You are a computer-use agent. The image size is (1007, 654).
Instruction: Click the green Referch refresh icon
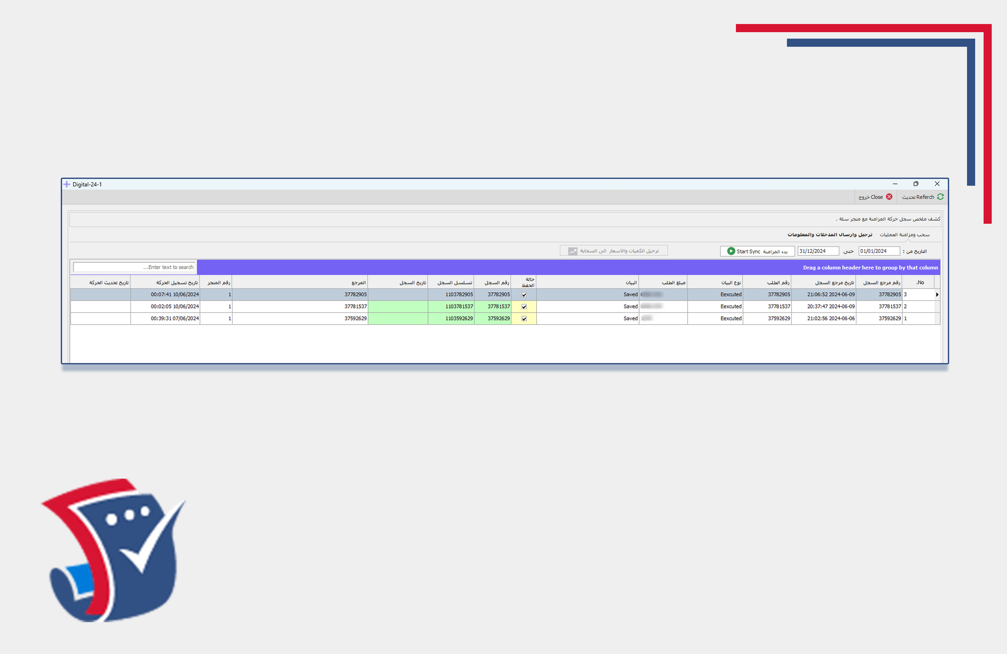click(940, 196)
